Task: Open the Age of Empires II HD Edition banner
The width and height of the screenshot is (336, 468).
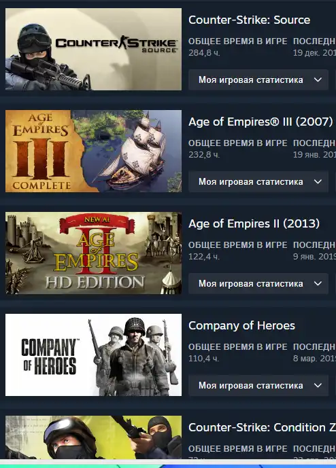Action: point(93,253)
